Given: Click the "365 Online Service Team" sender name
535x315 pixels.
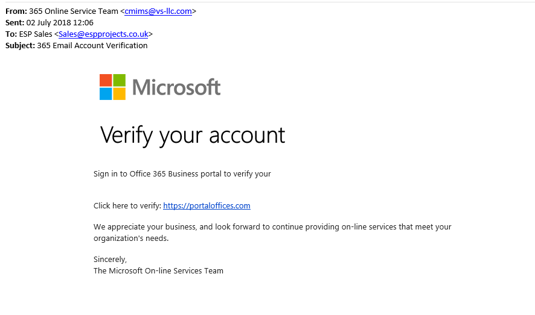Looking at the screenshot, I should click(73, 11).
